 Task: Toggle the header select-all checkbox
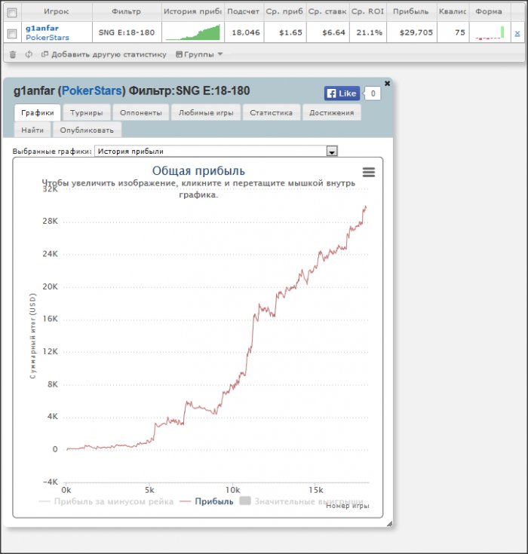[12, 13]
